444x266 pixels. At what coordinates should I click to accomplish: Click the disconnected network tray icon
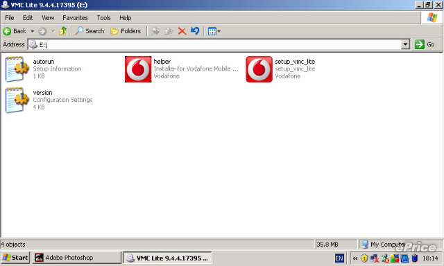pyautogui.click(x=375, y=258)
